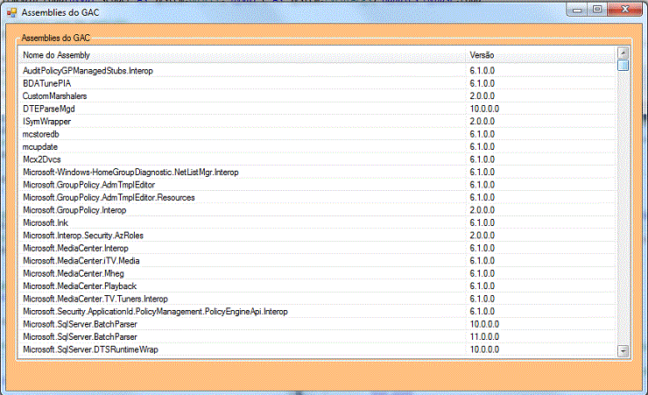Screen dimensions: 648x395
Task: Click version 2.0.0.0 of CustomMarshalers
Action: [482, 95]
